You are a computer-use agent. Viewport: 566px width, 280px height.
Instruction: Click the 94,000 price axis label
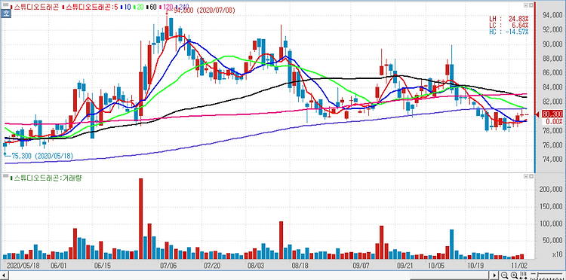(x=552, y=16)
